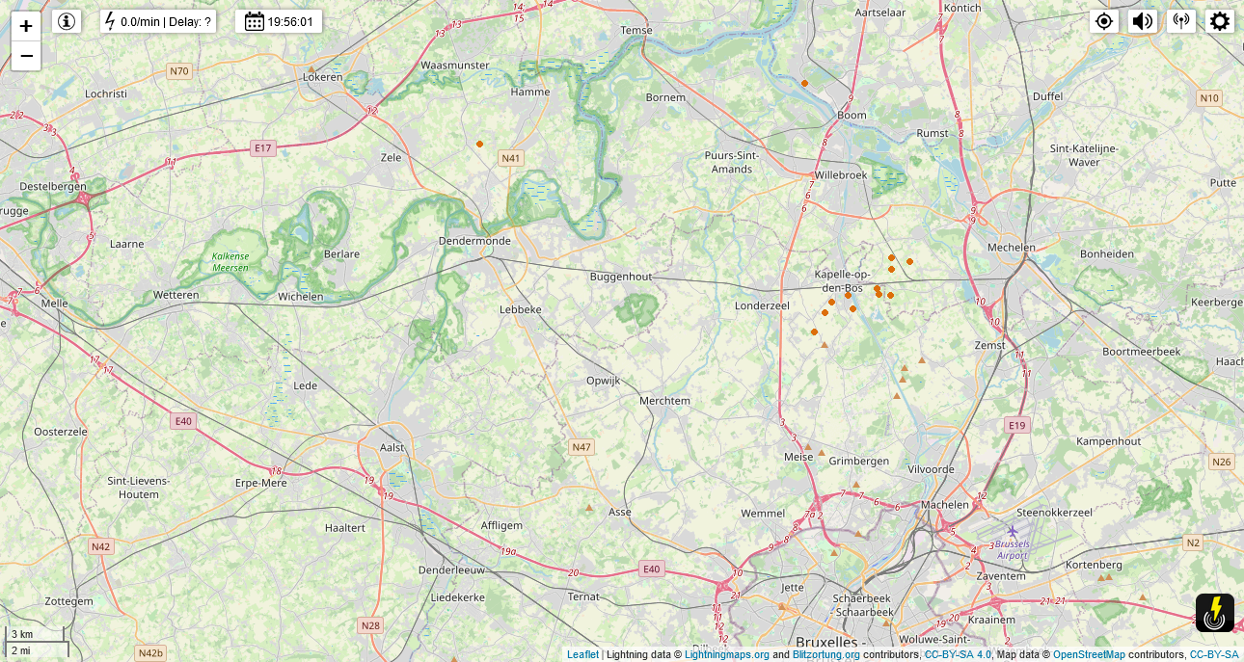Click the yellow lightning app logo
The width and height of the screenshot is (1244, 662).
(x=1215, y=613)
